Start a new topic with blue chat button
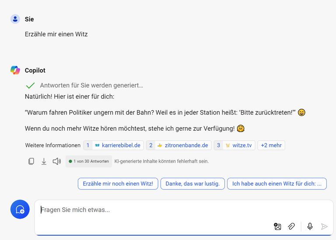Screen dimensions: 336x240 [20, 210]
